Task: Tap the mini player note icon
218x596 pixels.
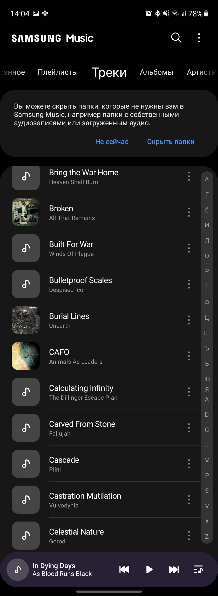Action: tap(18, 569)
